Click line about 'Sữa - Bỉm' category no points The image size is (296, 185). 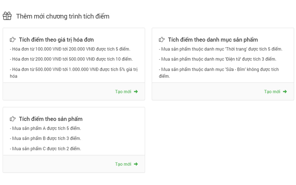(219, 73)
